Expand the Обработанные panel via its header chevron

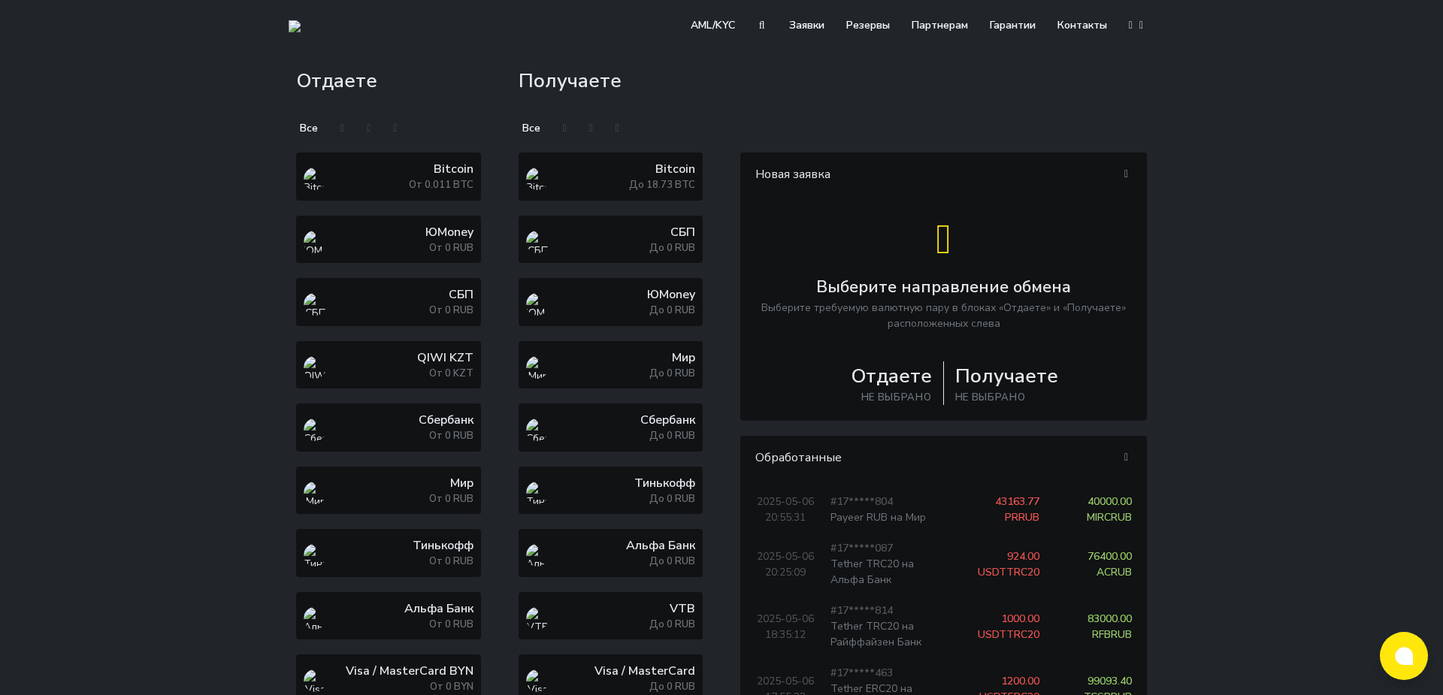pyautogui.click(x=1125, y=457)
